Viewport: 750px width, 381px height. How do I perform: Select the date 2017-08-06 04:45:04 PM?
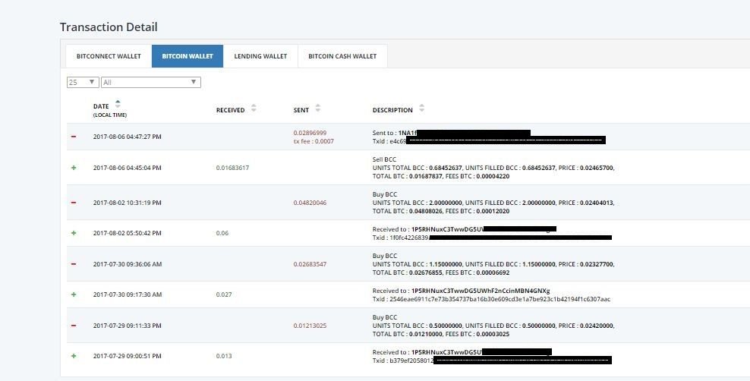click(128, 168)
